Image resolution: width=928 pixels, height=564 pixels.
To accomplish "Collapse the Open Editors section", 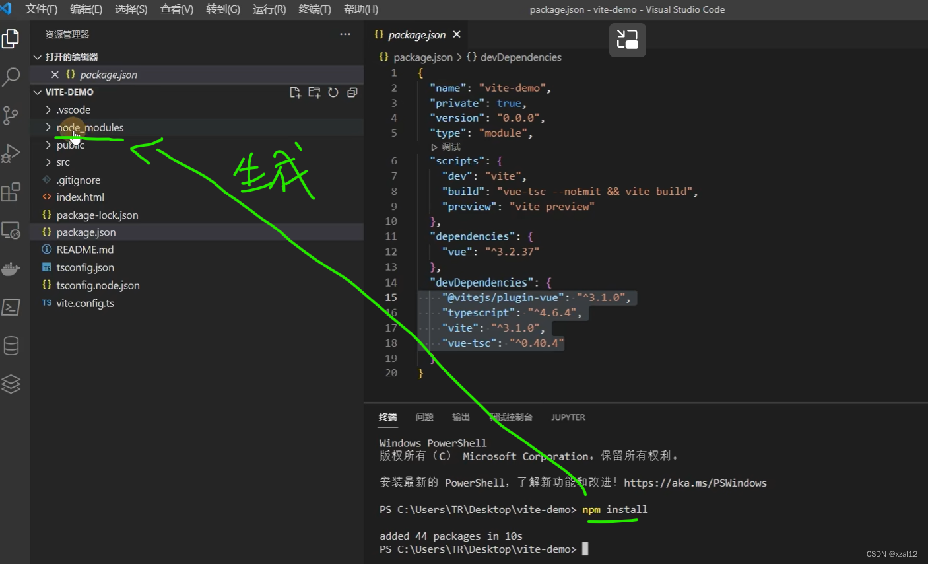I will coord(38,57).
